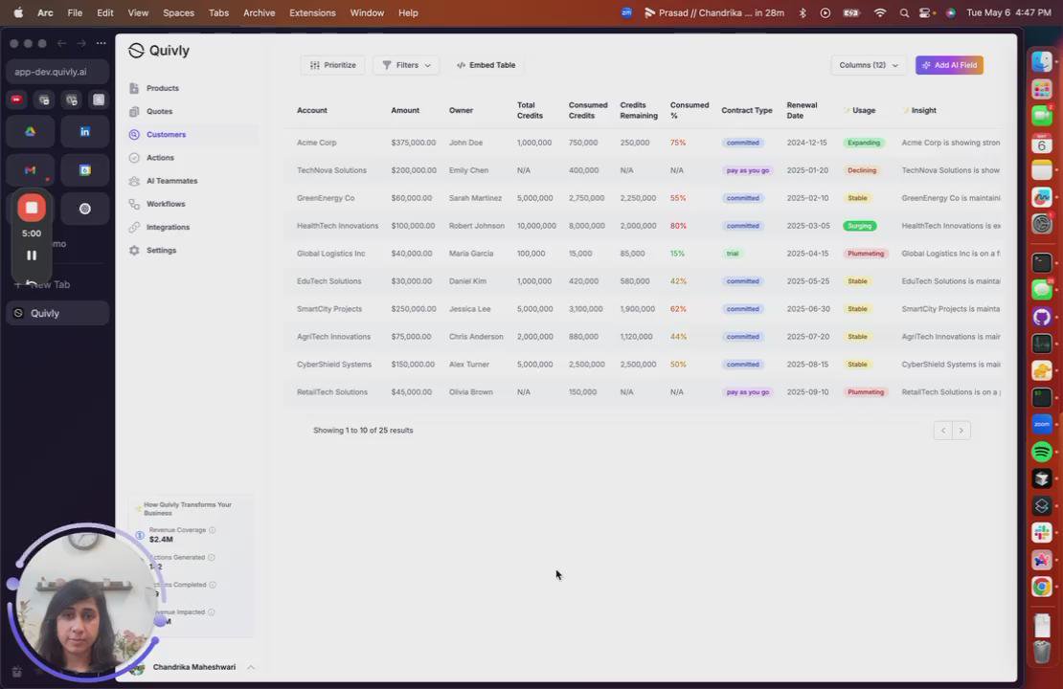Click the Add AI Field button
The image size is (1063, 689).
point(949,65)
